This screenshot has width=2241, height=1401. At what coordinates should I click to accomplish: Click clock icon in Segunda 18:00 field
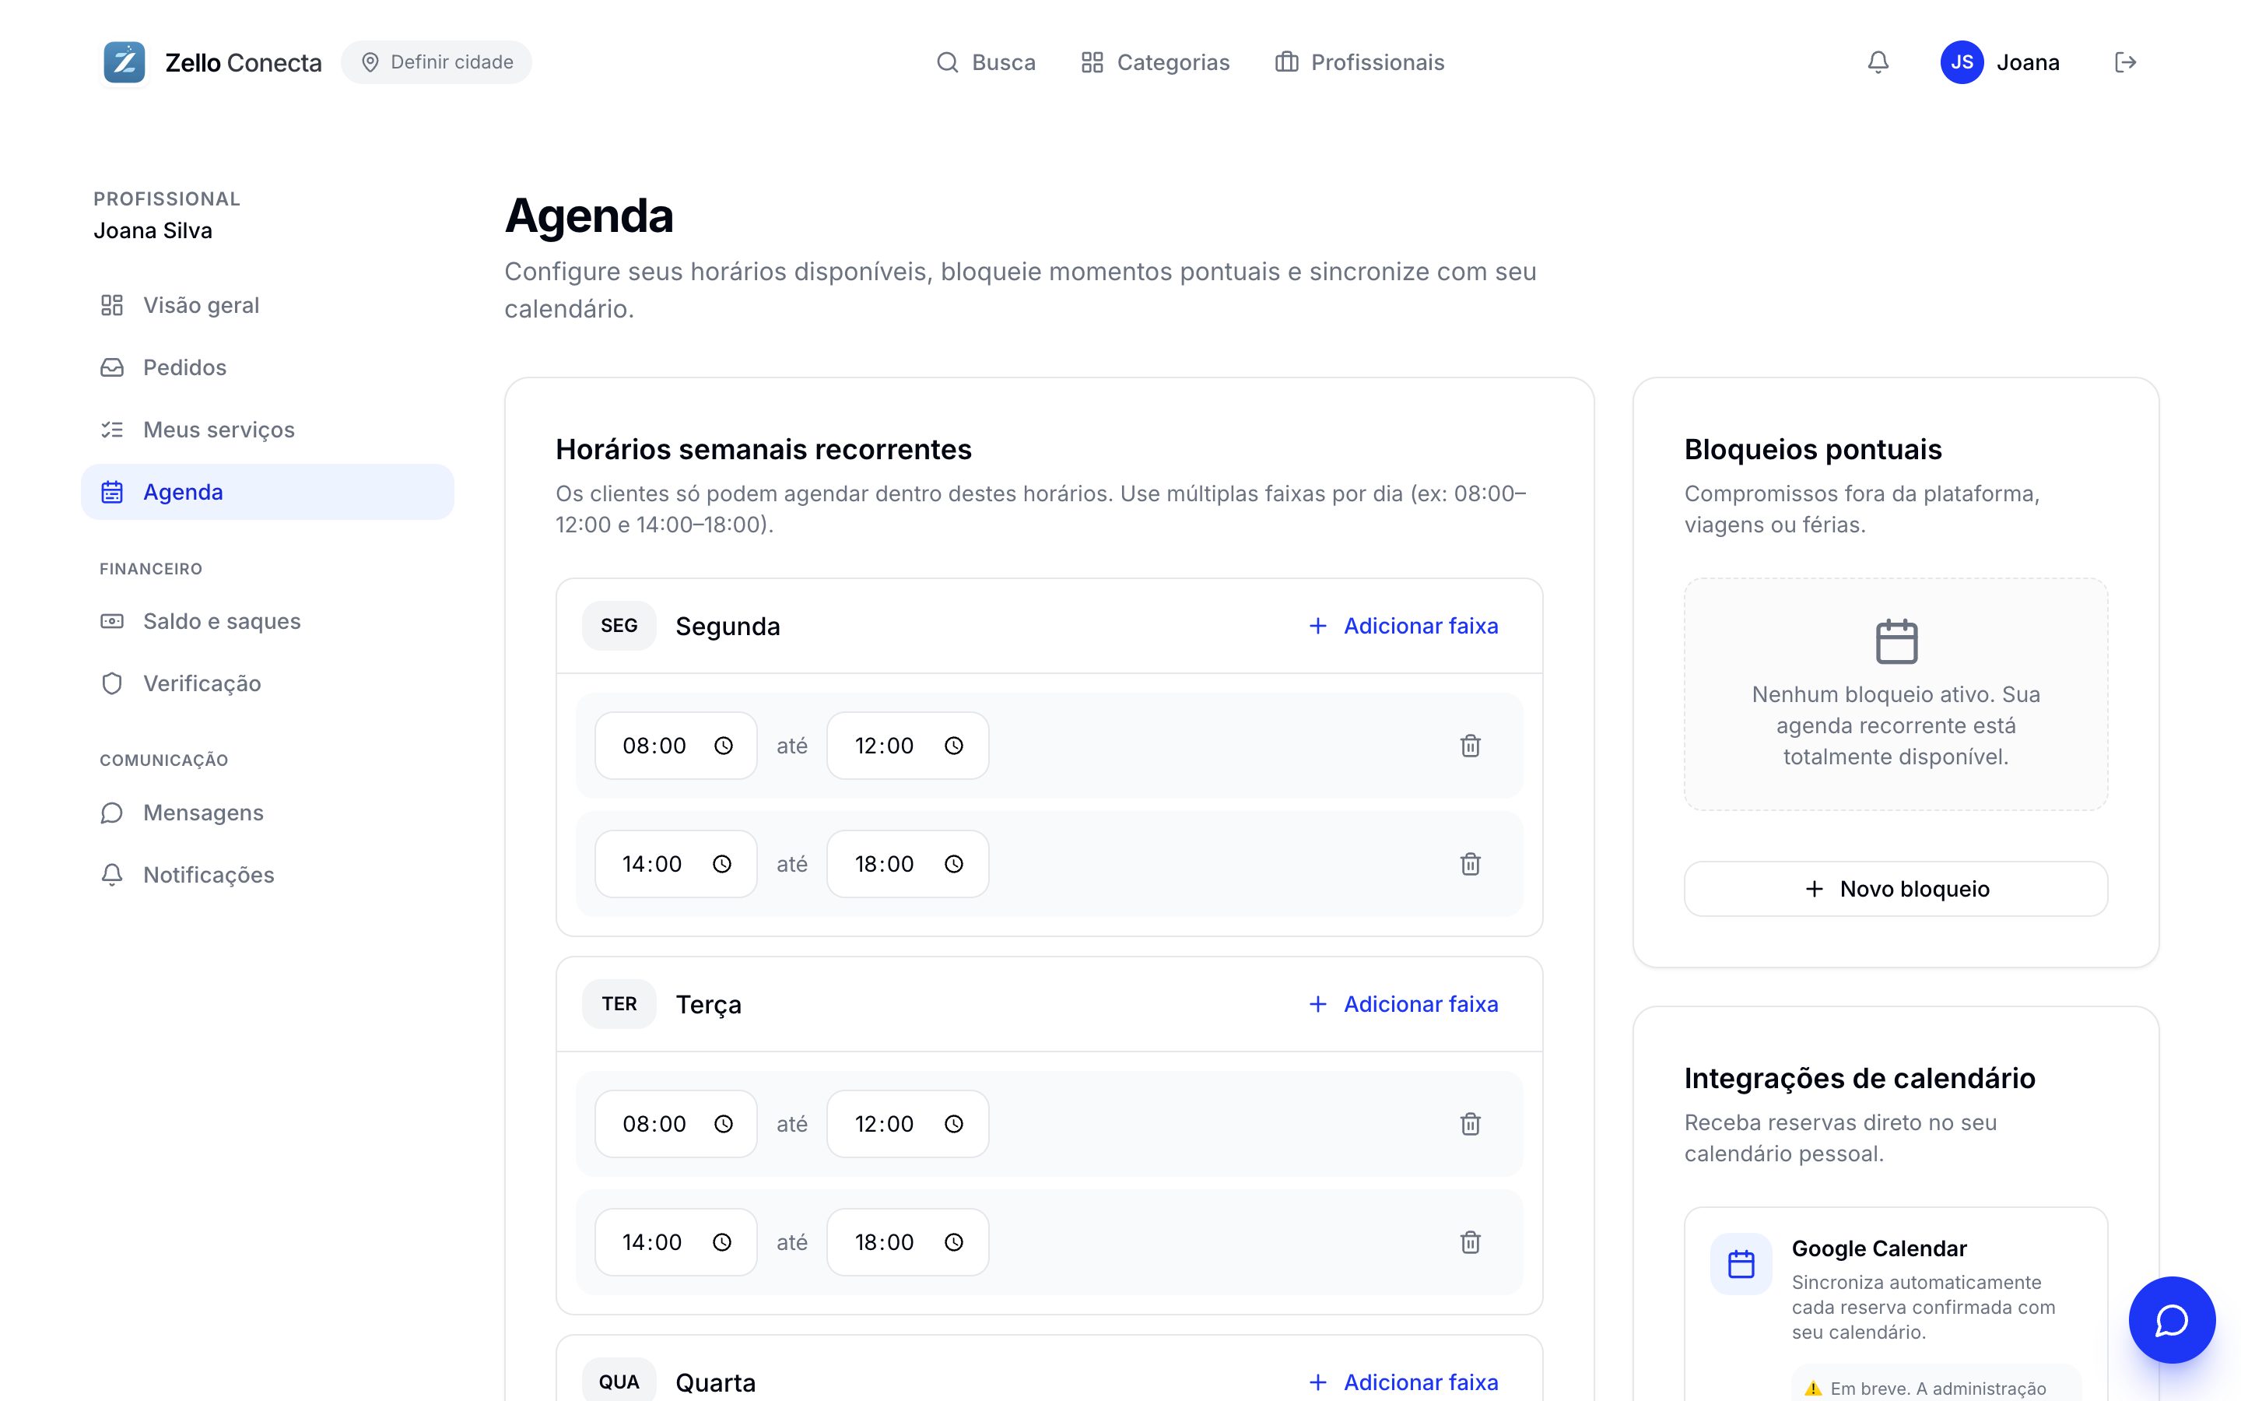click(x=954, y=864)
